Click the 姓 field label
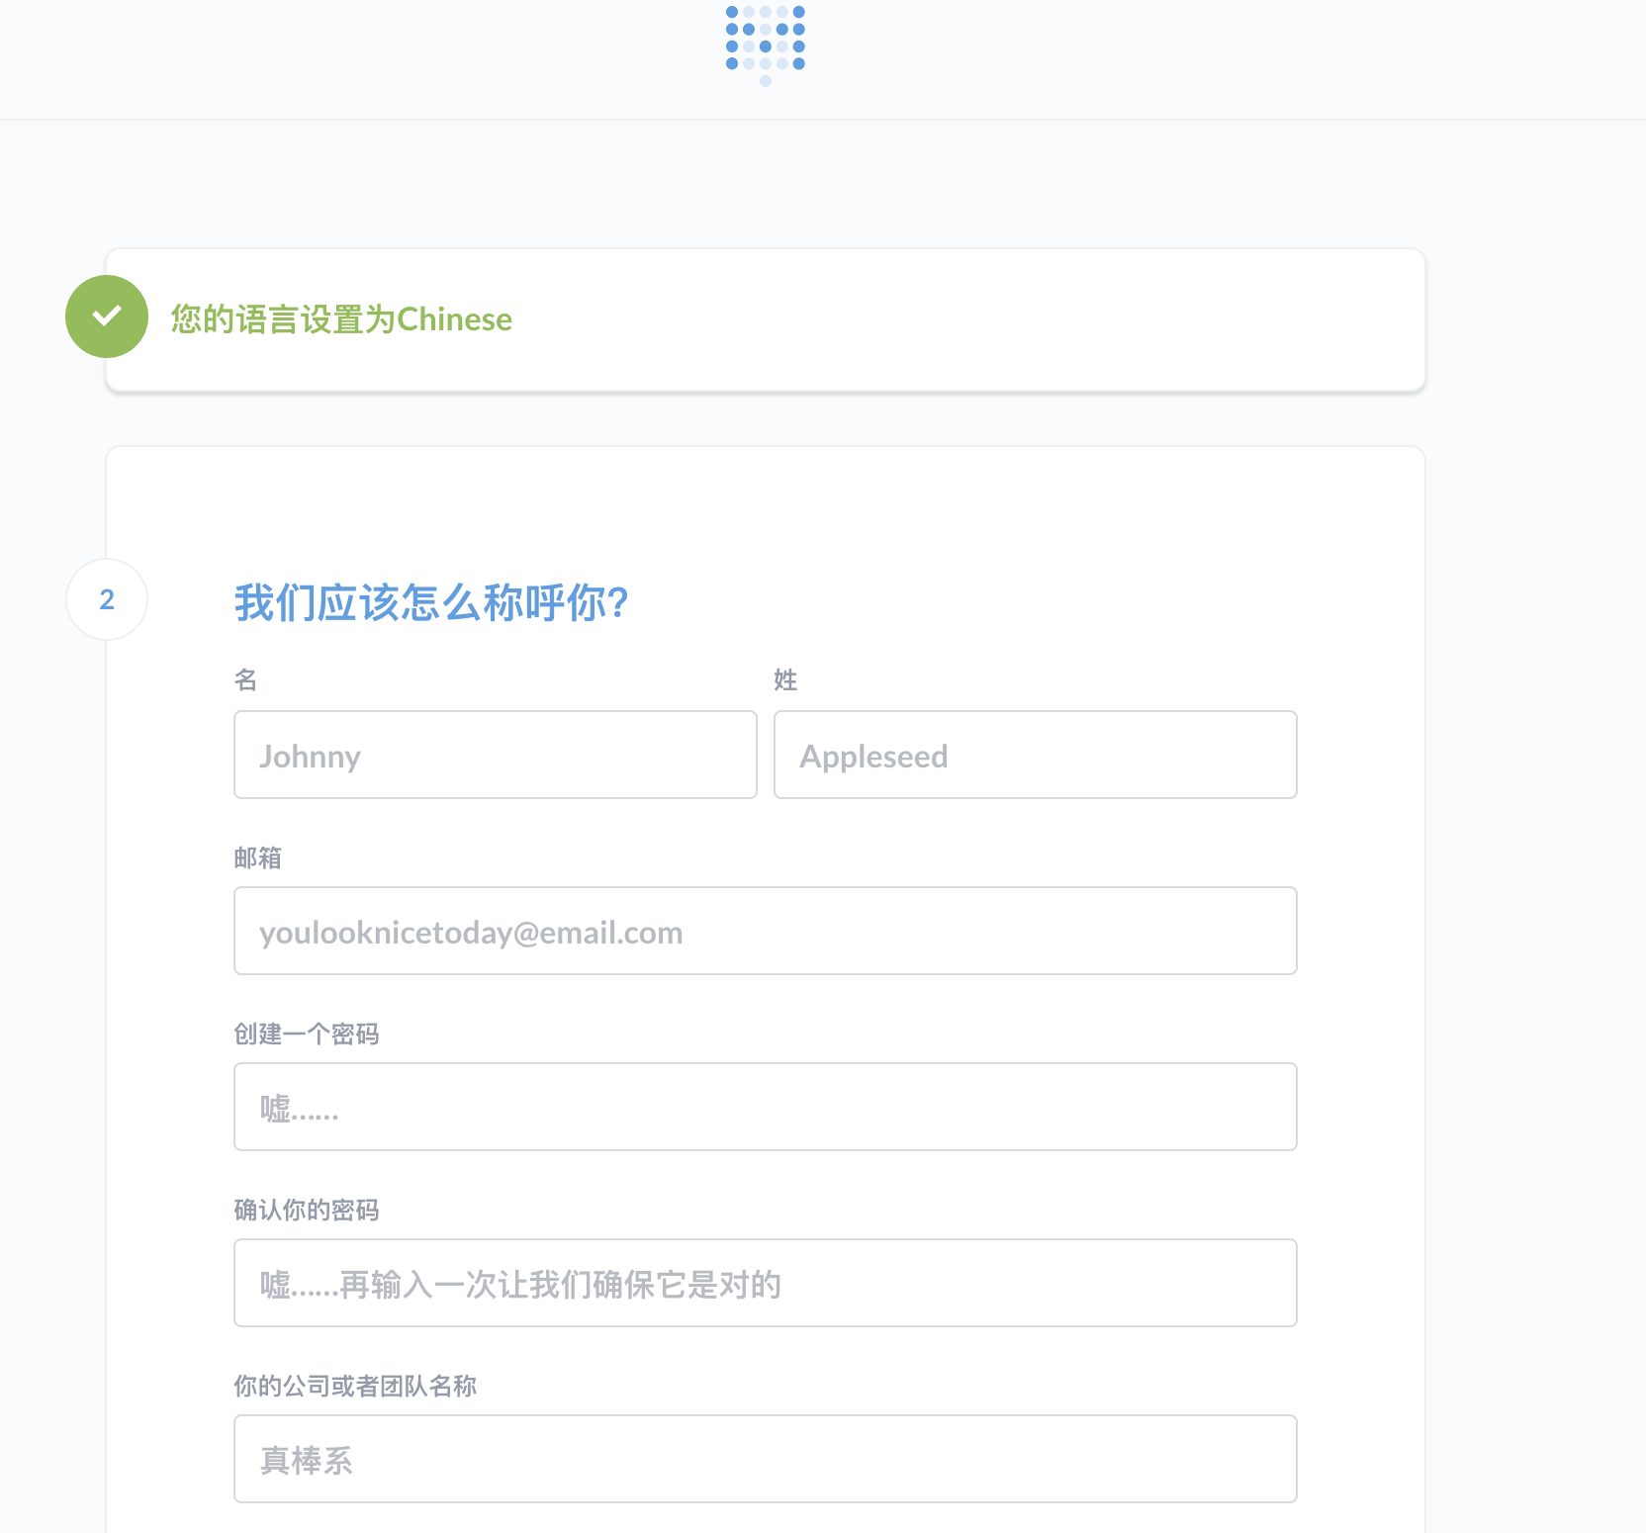The image size is (1646, 1533). click(x=784, y=679)
